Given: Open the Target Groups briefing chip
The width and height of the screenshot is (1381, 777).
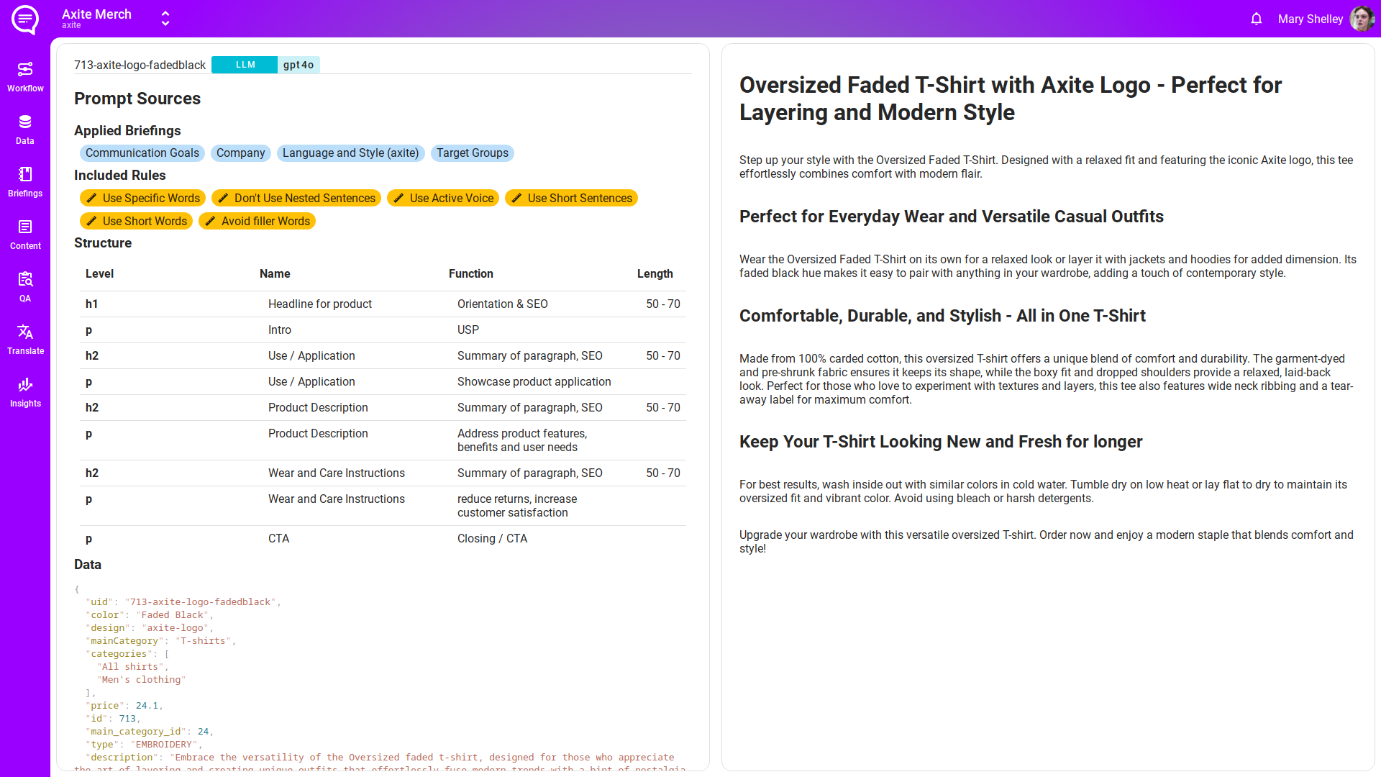Looking at the screenshot, I should tap(472, 153).
